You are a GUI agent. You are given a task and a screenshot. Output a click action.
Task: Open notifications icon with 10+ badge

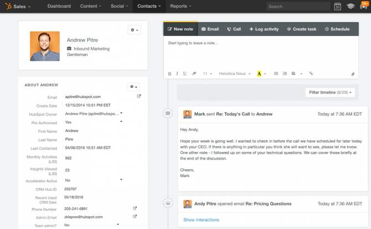click(x=364, y=6)
